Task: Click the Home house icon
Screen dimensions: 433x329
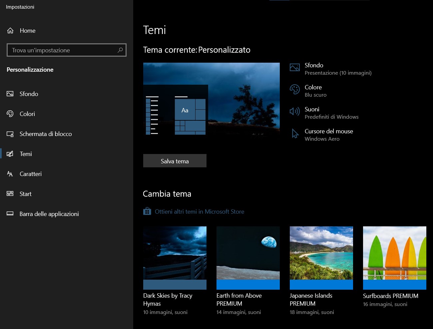Action: (x=10, y=31)
